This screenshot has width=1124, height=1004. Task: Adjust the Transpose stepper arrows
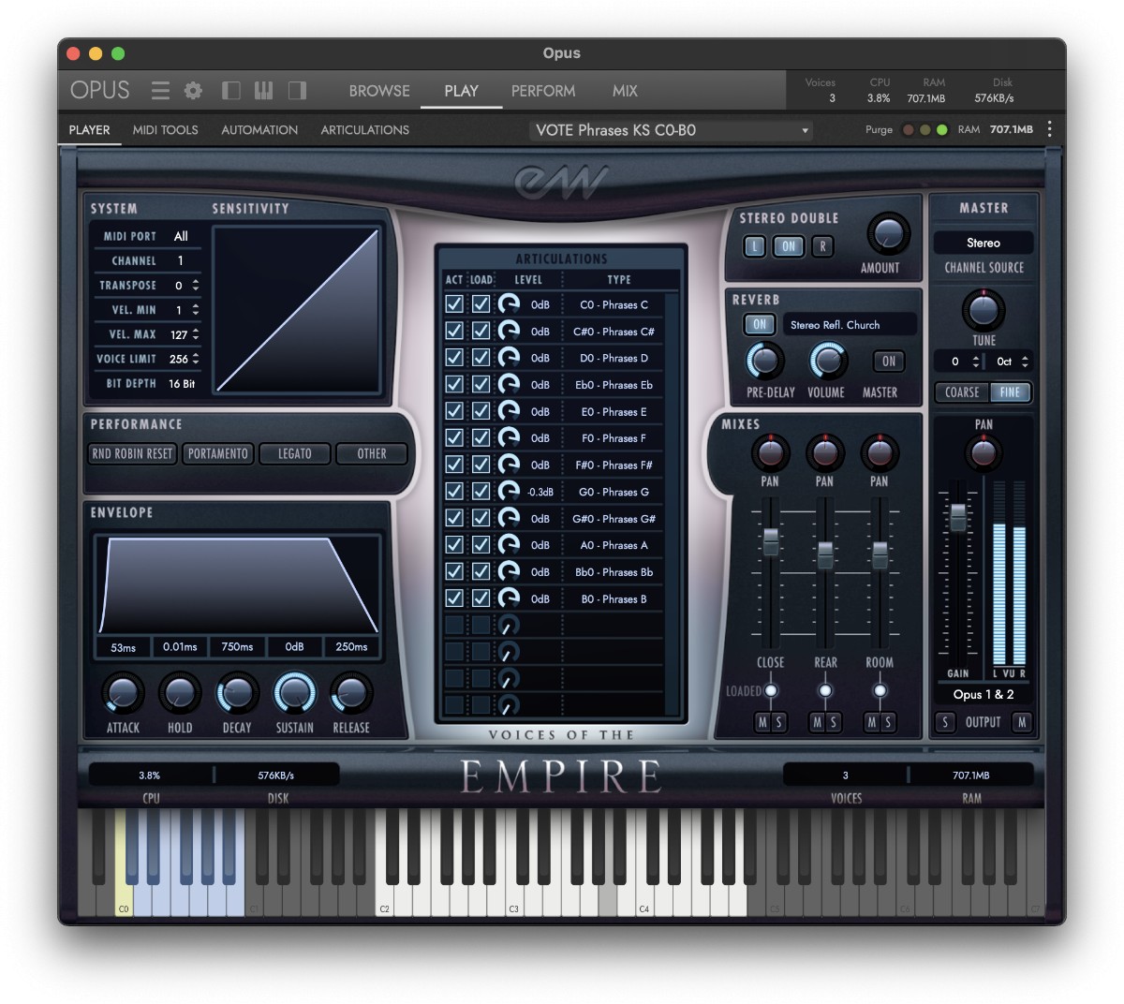click(196, 285)
